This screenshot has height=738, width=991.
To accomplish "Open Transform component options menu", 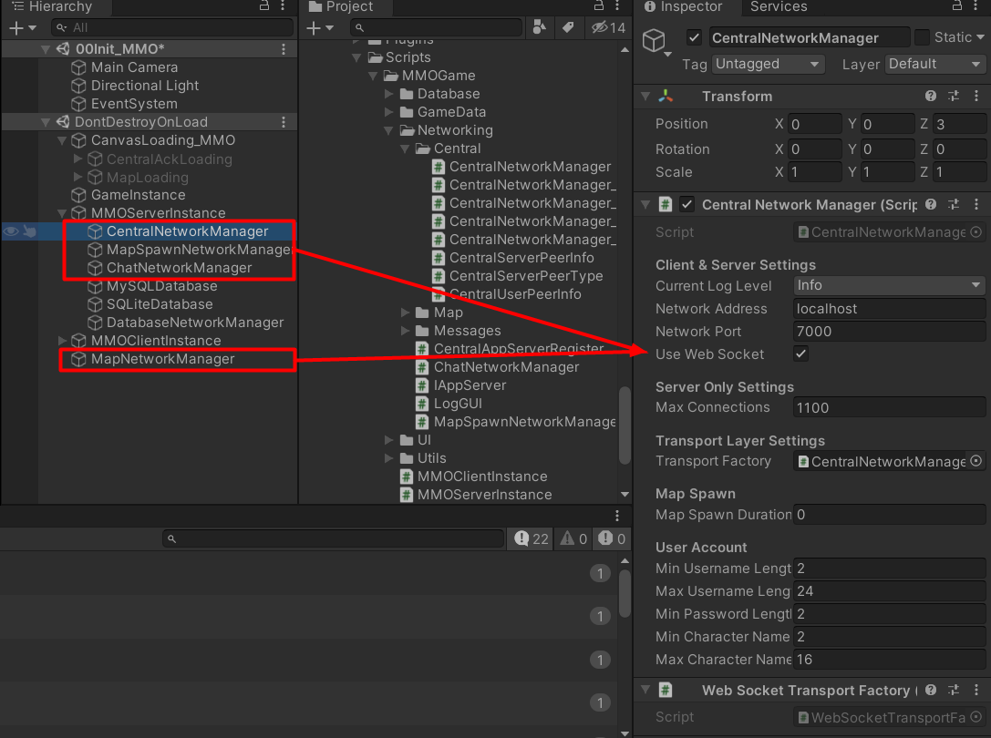I will (976, 96).
